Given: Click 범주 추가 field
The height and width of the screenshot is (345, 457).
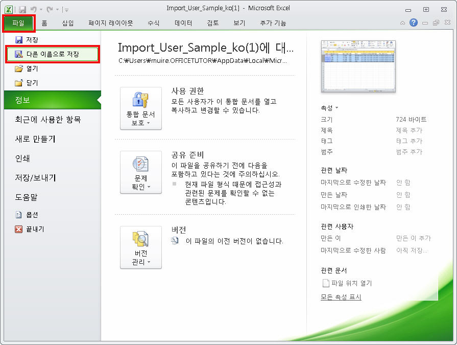Looking at the screenshot, I should click(x=409, y=152).
